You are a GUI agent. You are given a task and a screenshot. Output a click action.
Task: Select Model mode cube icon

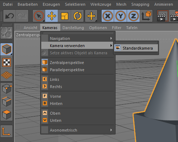click(6, 49)
